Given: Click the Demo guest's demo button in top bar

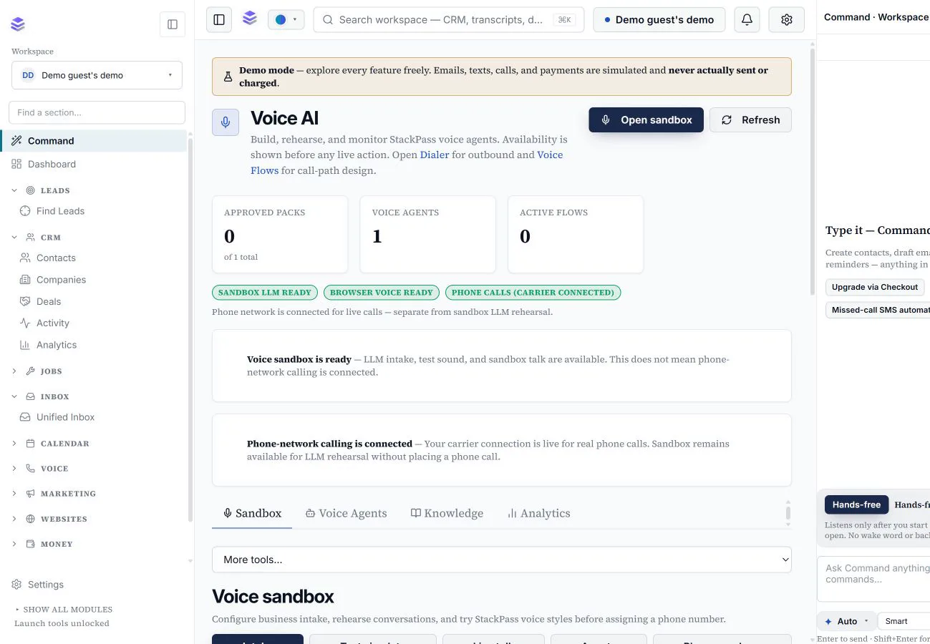Looking at the screenshot, I should pyautogui.click(x=659, y=19).
